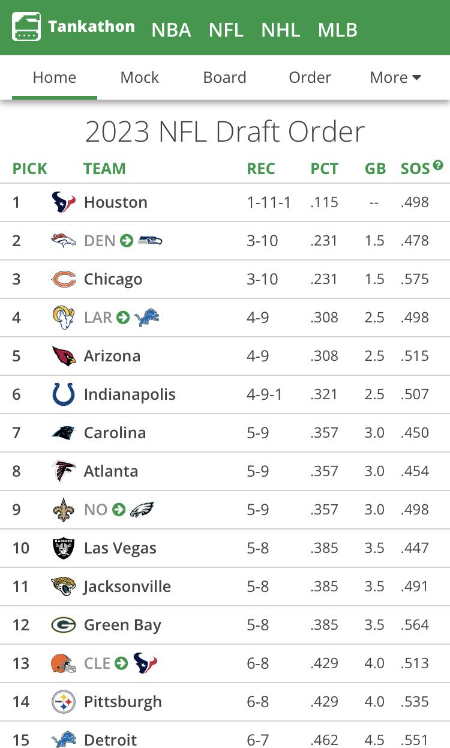This screenshot has height=748, width=450.
Task: Switch to the Board tab
Action: (x=225, y=77)
